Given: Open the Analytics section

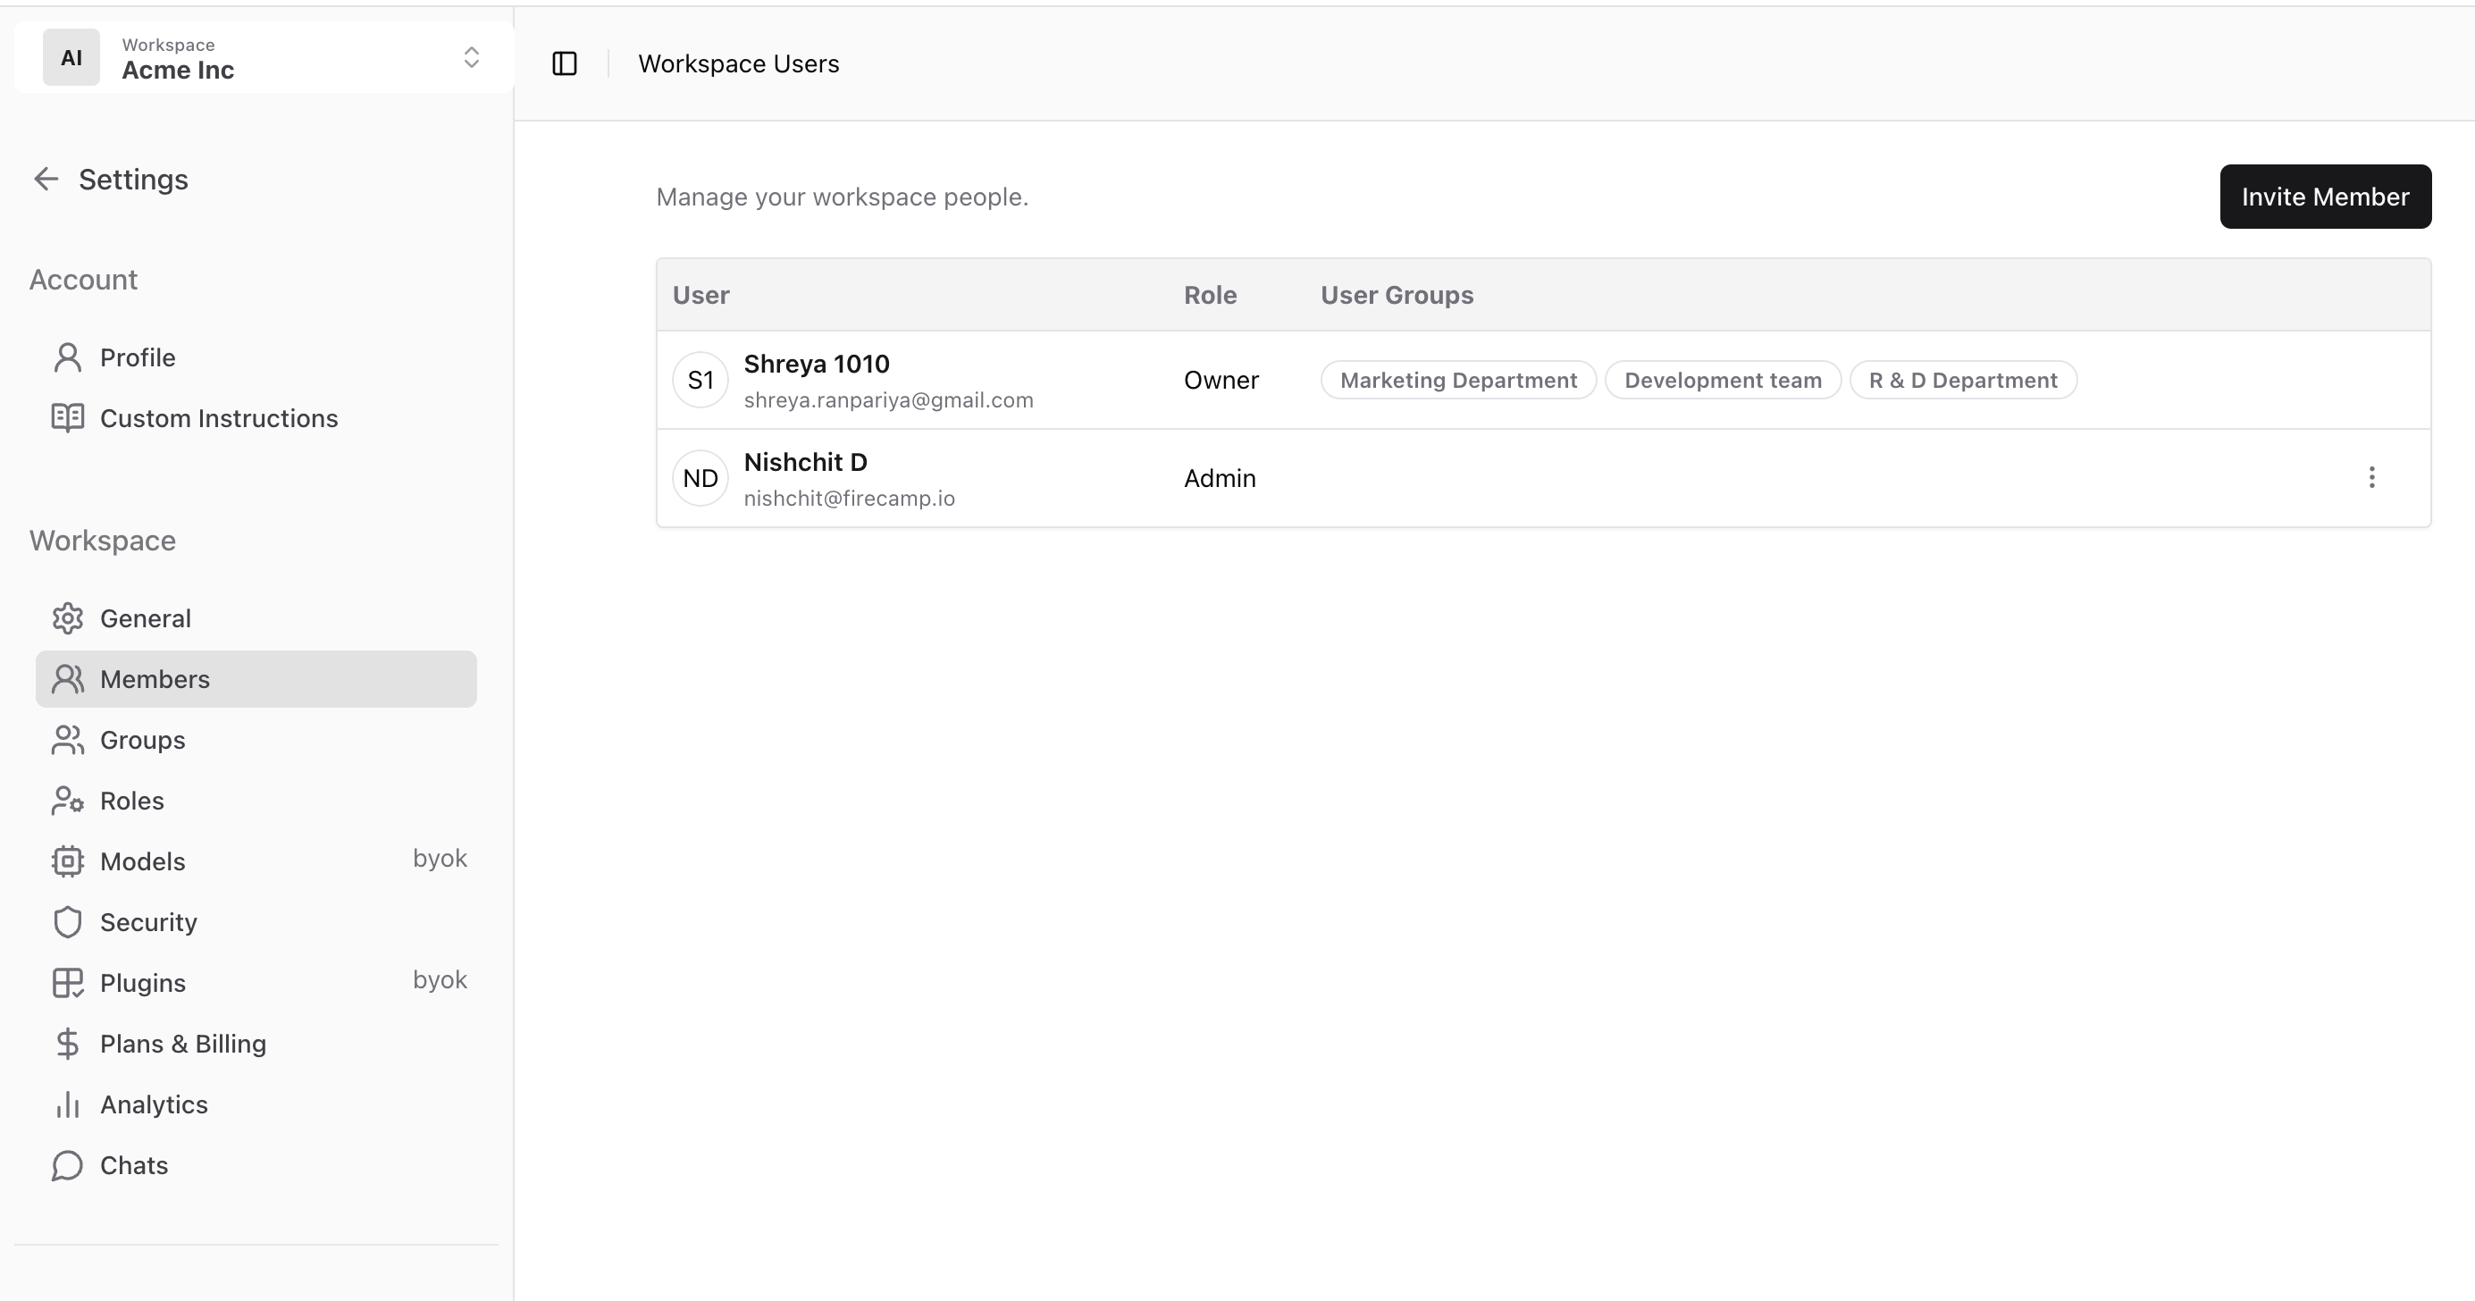Looking at the screenshot, I should (x=154, y=1104).
